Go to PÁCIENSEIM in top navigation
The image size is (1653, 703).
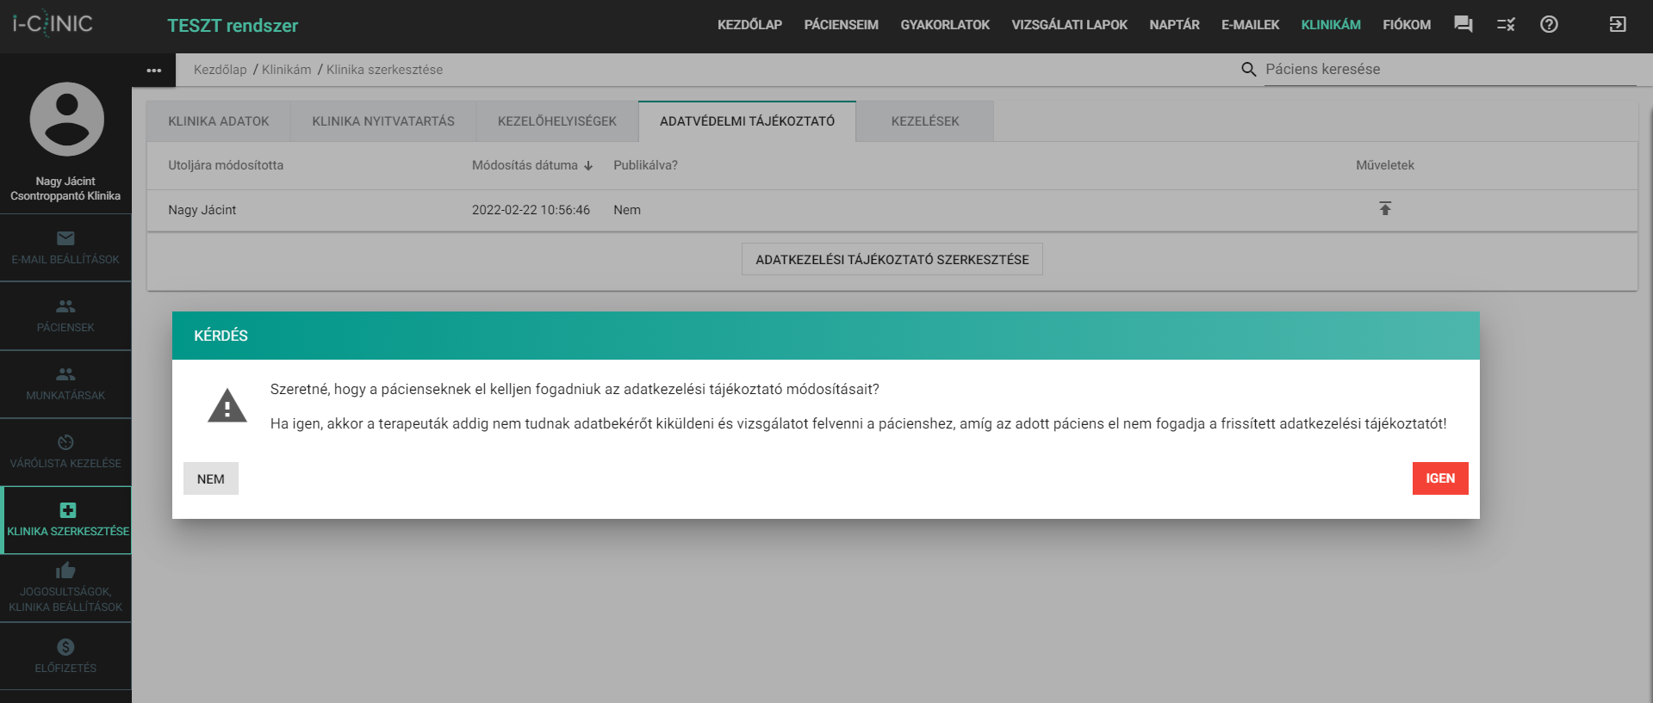[x=841, y=25]
